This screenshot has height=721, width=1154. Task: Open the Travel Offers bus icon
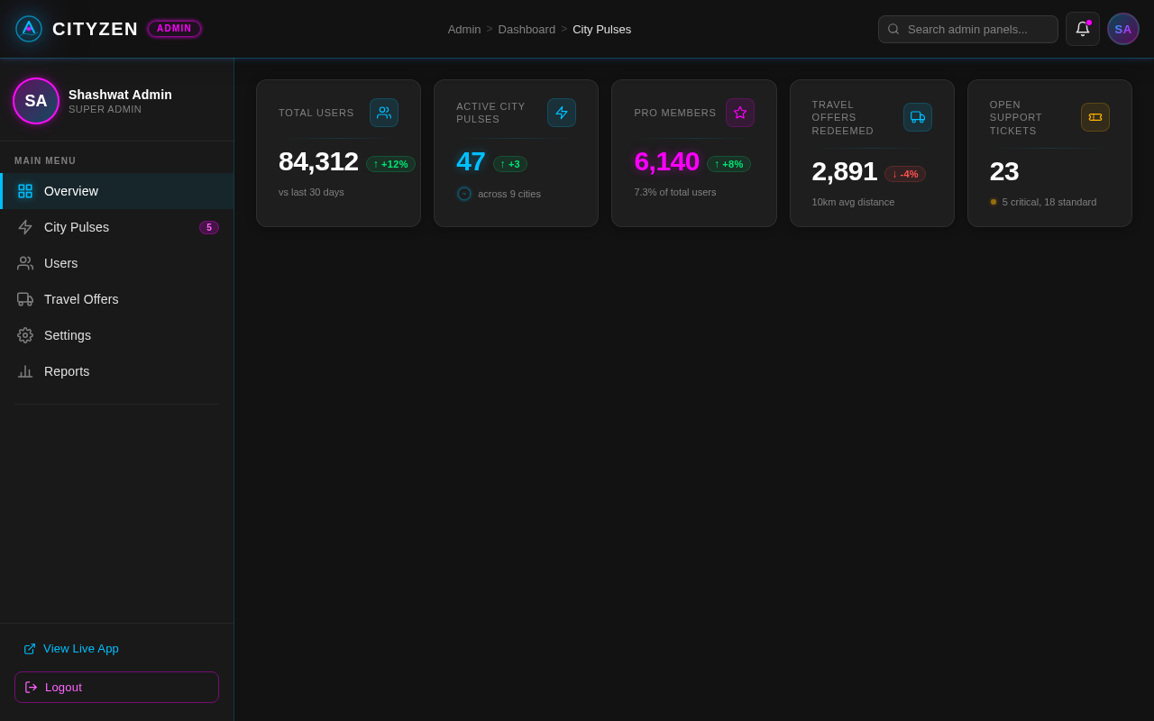[x=25, y=299]
